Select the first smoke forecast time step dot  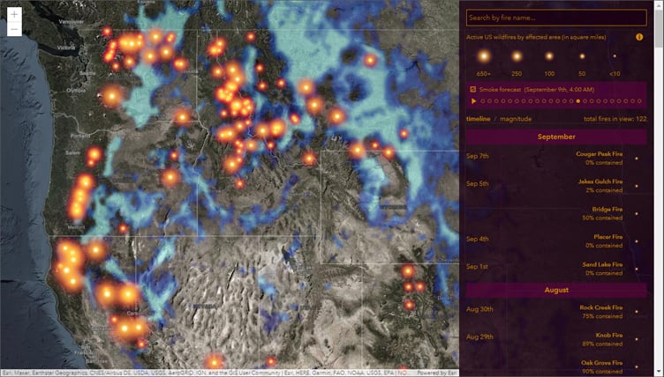pos(483,101)
